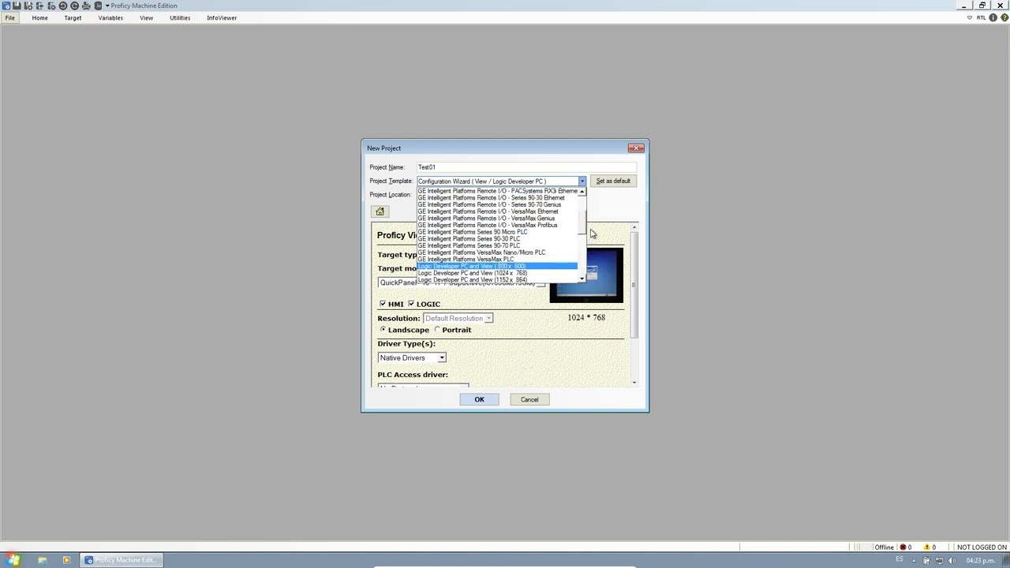
Task: Open the Variables tab
Action: click(110, 17)
